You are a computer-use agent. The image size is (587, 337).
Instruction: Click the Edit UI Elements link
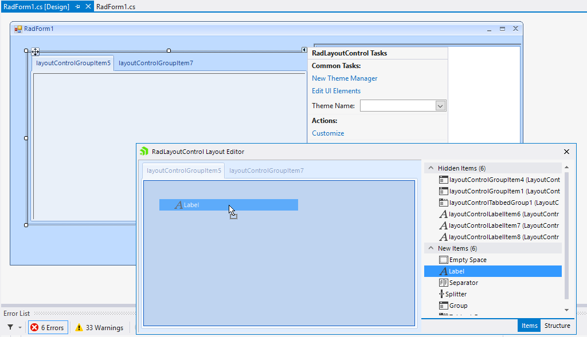click(x=336, y=91)
